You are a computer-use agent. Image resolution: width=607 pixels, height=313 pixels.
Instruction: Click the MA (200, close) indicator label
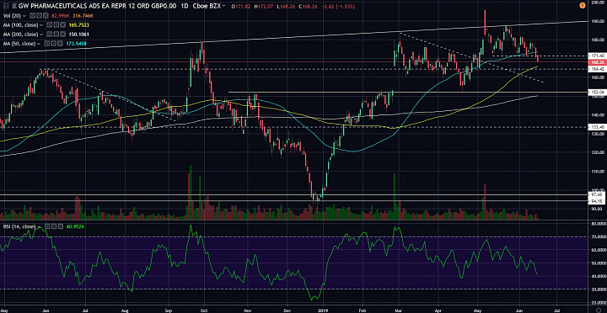point(20,34)
